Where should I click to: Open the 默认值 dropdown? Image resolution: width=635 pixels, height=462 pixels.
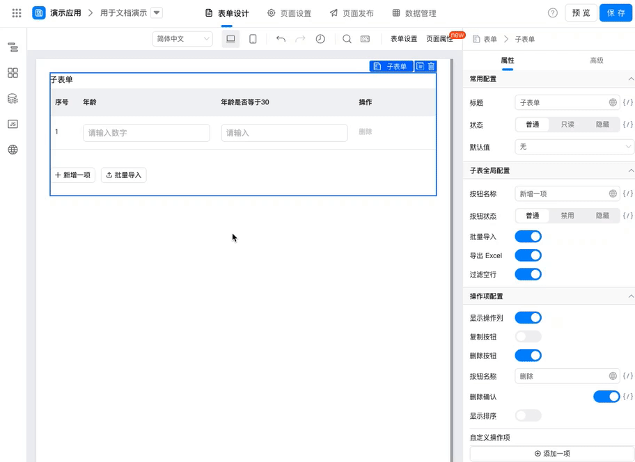click(x=574, y=147)
